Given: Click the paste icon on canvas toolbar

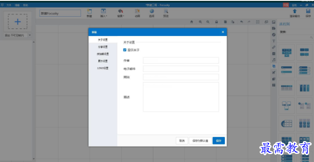Looking at the screenshot, I should [232, 22].
